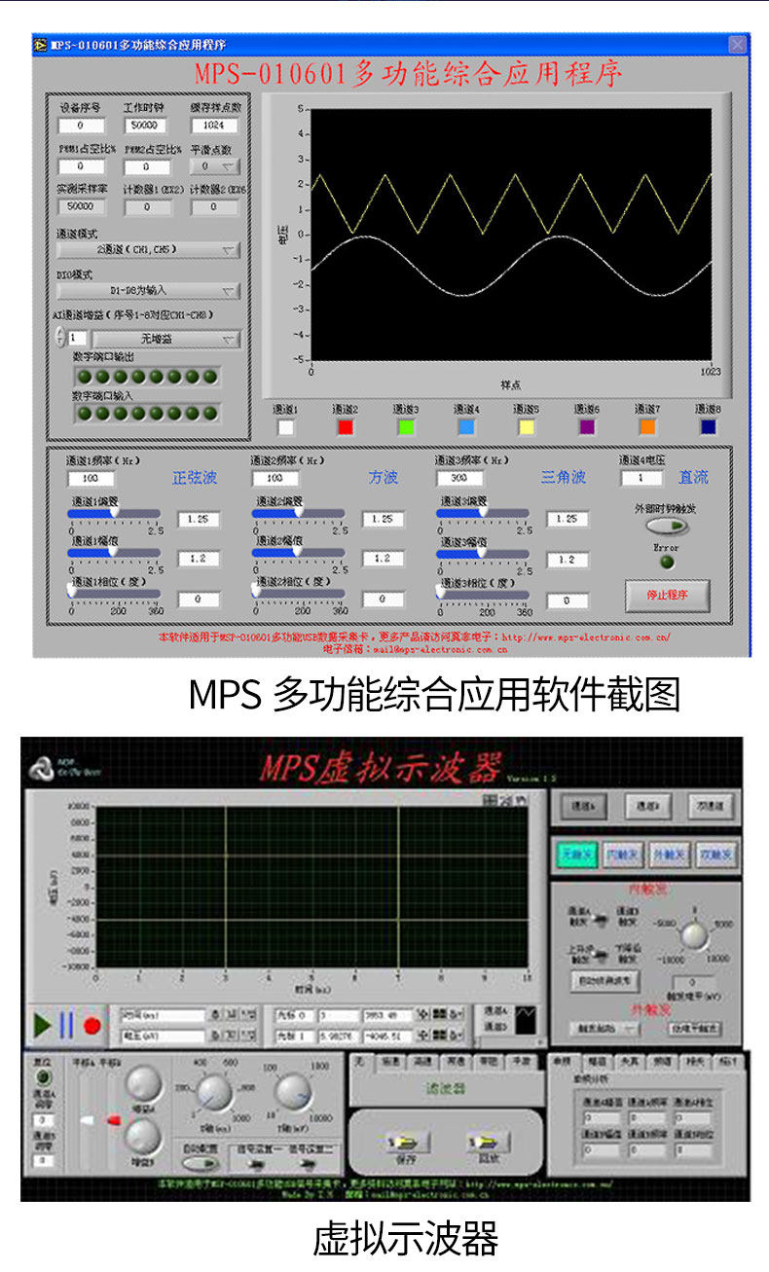Click the waveform preview icon beside 通道A legend
Image resolution: width=769 pixels, height=1272 pixels.
click(526, 1019)
